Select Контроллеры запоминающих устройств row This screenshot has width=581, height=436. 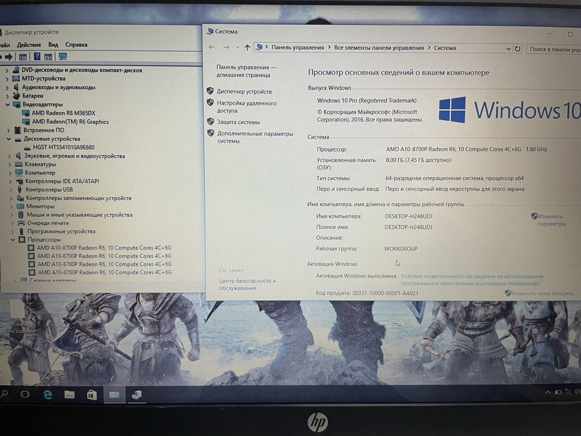tap(78, 198)
